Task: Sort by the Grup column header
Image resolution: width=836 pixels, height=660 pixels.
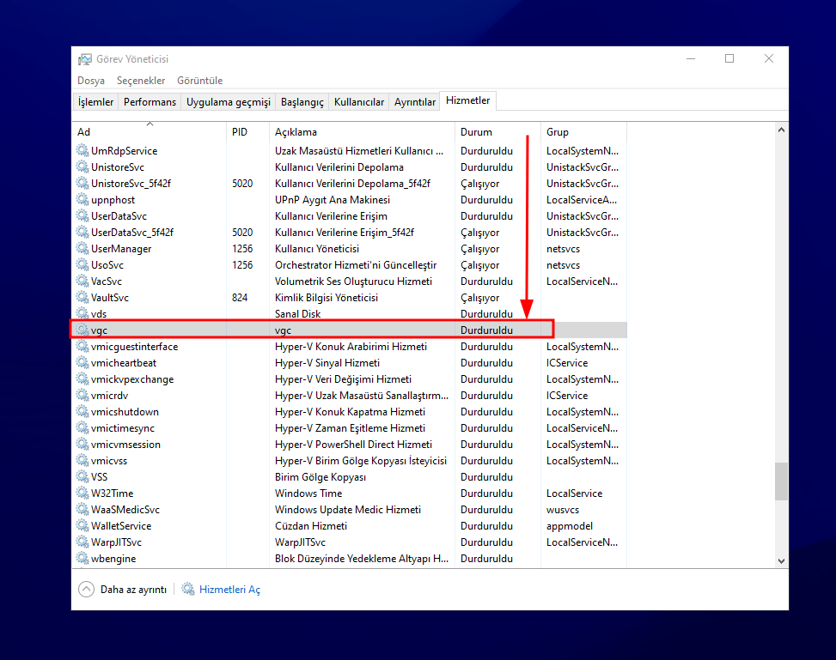Action: [583, 131]
